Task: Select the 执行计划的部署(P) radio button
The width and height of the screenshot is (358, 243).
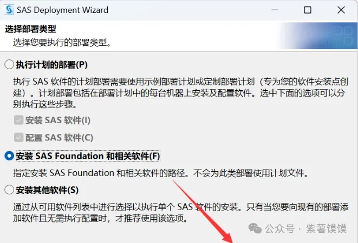Action: (9, 65)
